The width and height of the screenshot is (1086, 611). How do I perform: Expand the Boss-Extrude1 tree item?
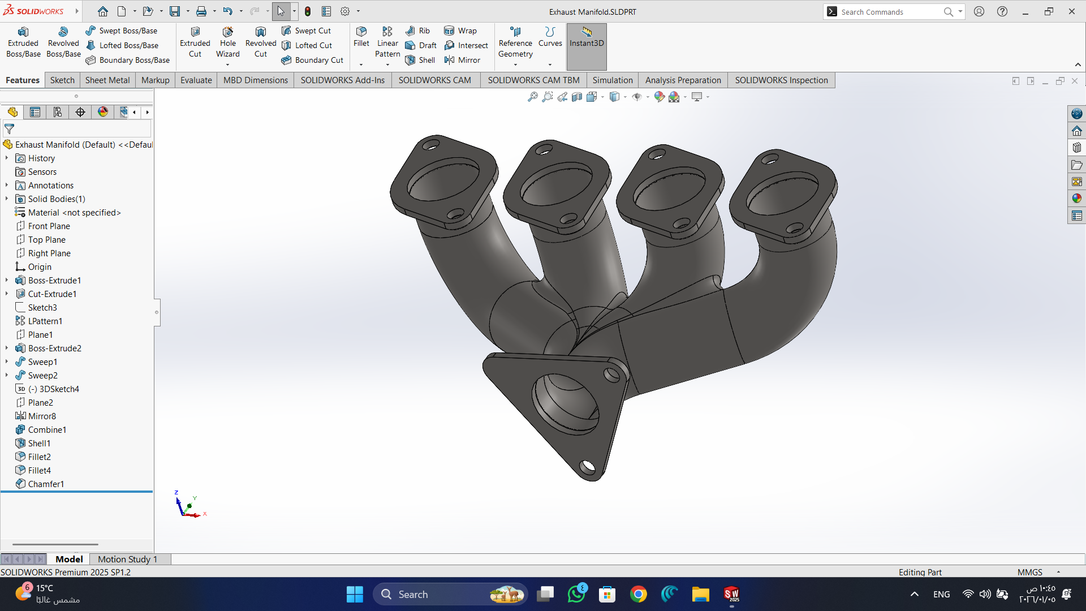(7, 280)
